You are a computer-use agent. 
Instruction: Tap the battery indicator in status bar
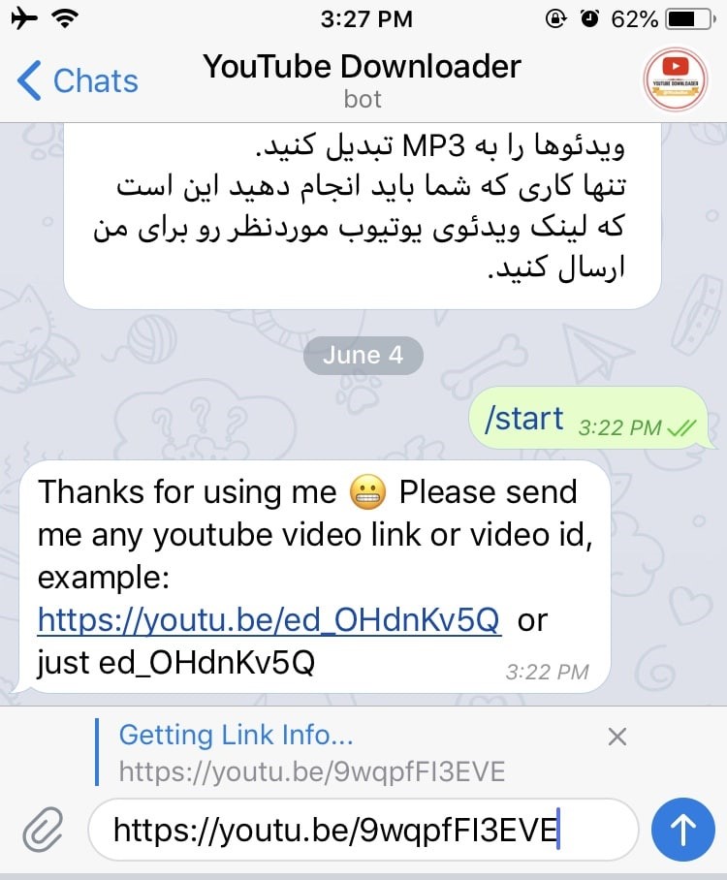(x=689, y=19)
